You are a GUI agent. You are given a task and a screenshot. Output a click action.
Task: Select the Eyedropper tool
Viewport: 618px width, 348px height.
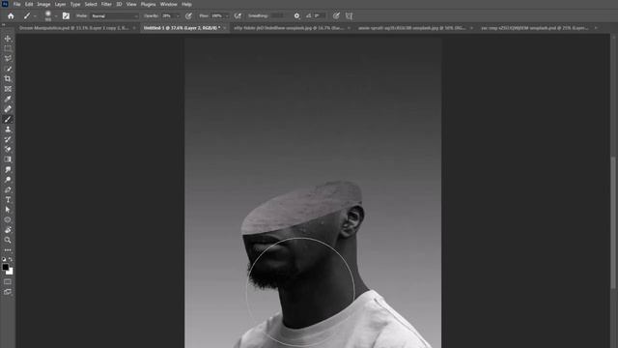click(8, 99)
